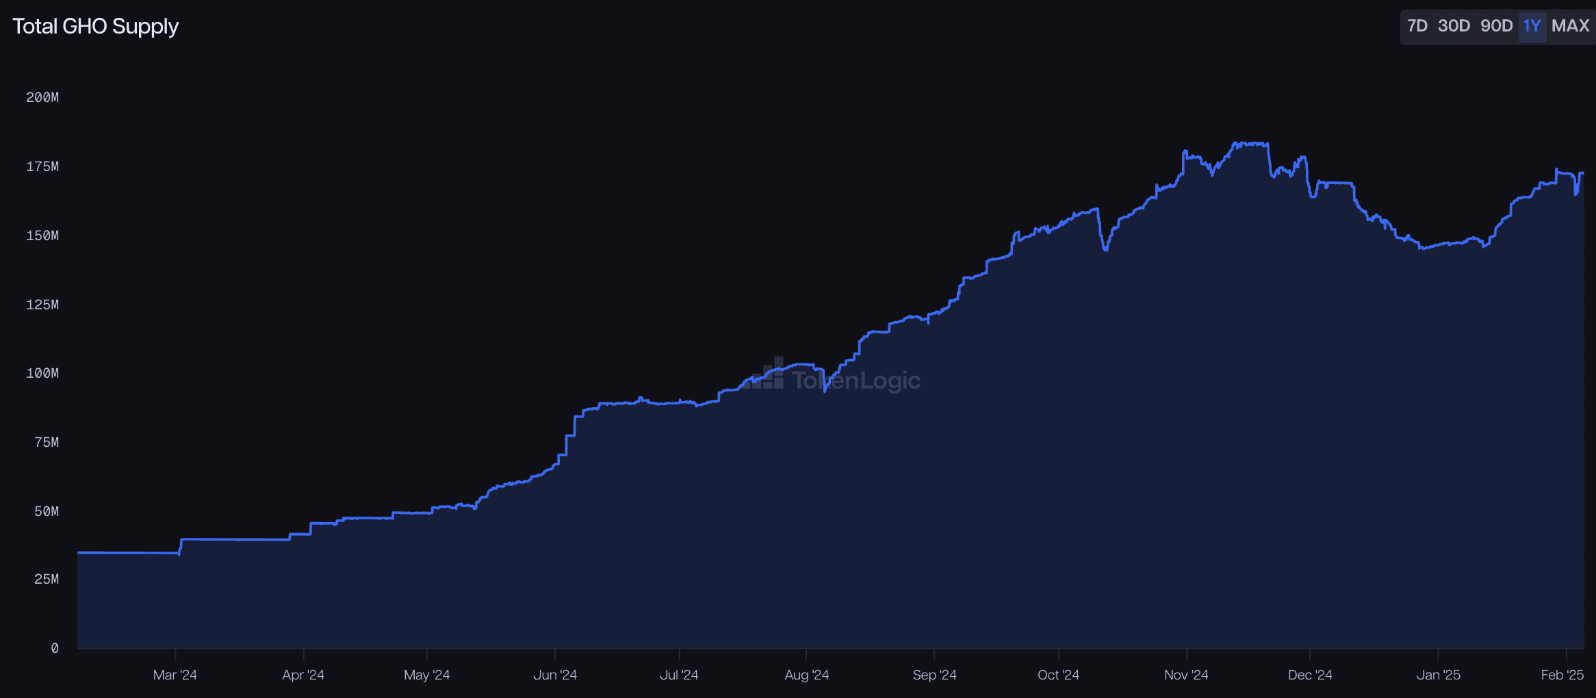Click the TokenLogic watermark logo icon
Viewport: 1596px width, 698px height.
(x=771, y=374)
